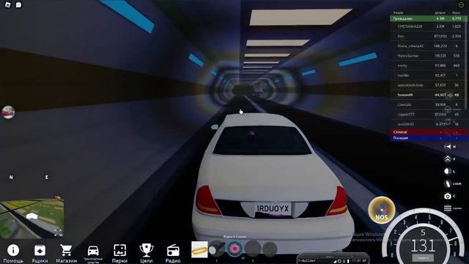Click the minimap thumbnail
Image resolution: width=469 pixels, height=264 pixels.
[x=32, y=218]
